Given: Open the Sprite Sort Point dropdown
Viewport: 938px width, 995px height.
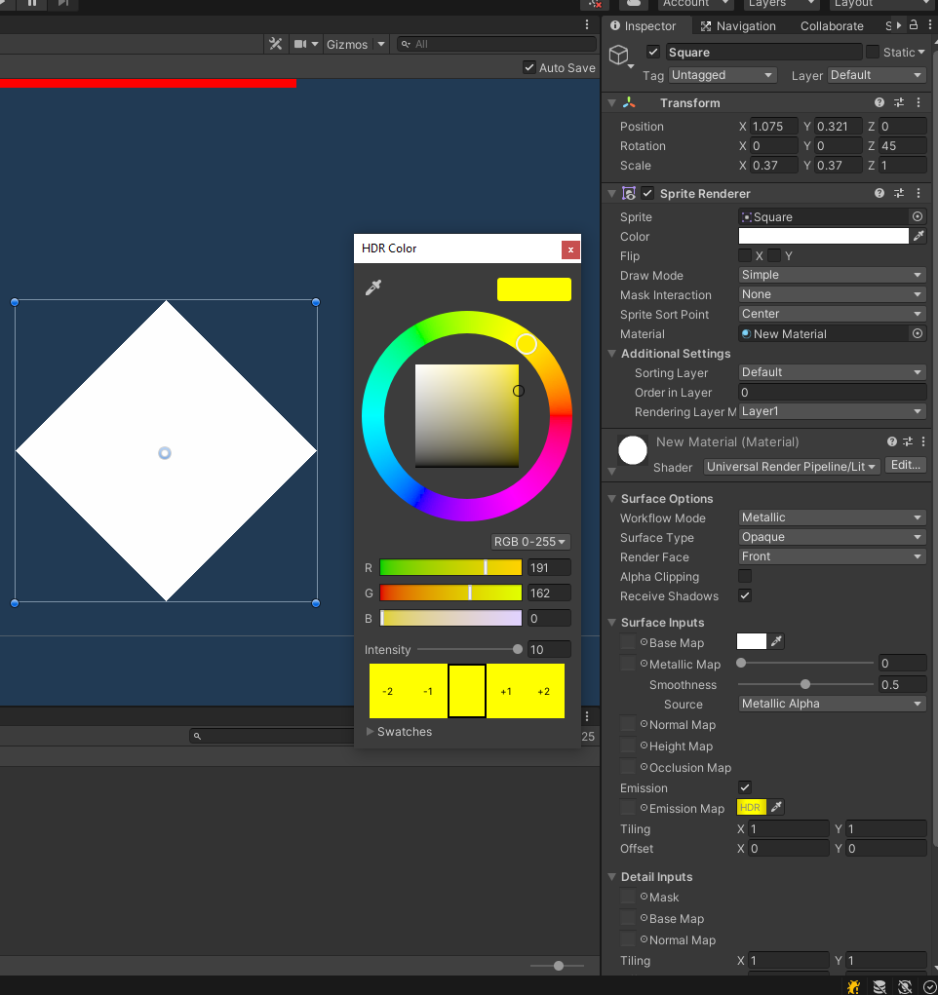Looking at the screenshot, I should click(832, 314).
